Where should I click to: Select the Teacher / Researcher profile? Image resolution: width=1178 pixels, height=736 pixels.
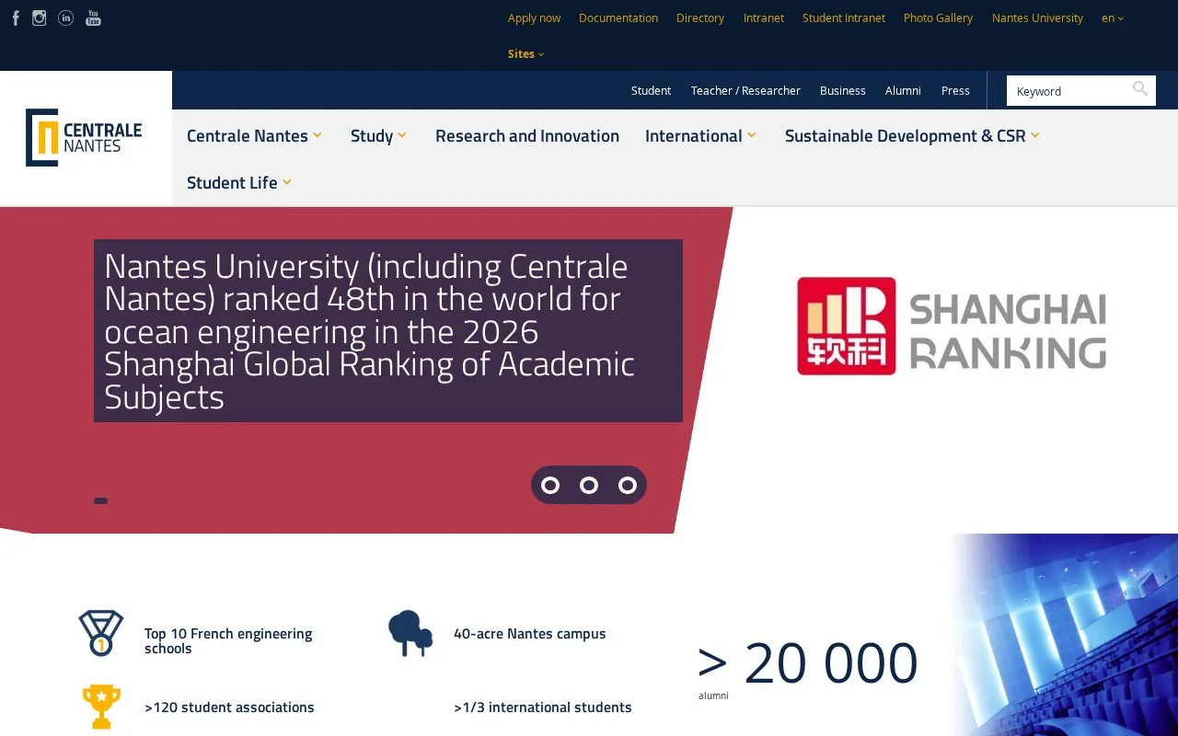click(745, 91)
